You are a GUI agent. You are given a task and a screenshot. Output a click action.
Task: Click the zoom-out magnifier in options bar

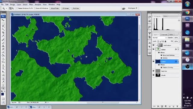[13, 8]
